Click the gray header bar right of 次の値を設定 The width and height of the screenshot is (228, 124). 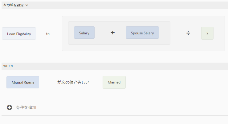coord(128,5)
